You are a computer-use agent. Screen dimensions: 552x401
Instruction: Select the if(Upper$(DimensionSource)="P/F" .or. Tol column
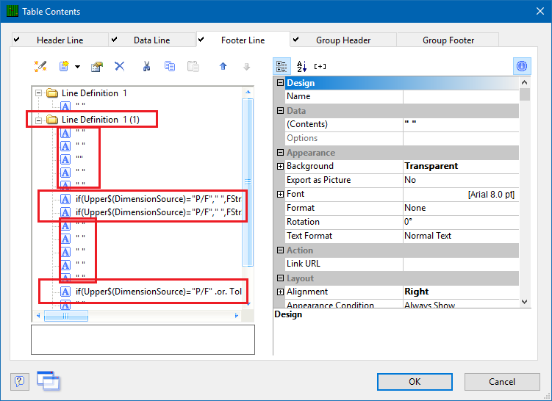[x=159, y=292]
